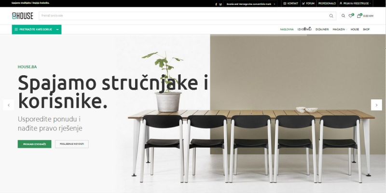386x193 pixels.
Task: Open the Dizajneri menu item
Action: coord(322,29)
